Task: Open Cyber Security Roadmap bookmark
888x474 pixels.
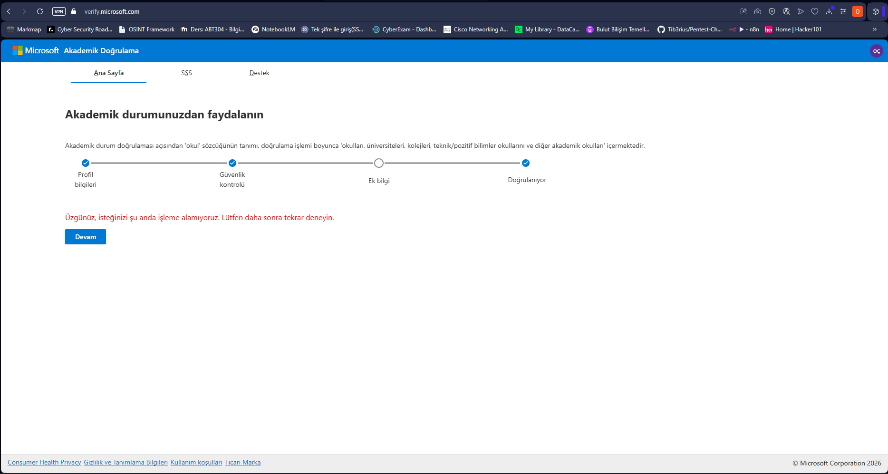Action: pos(80,29)
